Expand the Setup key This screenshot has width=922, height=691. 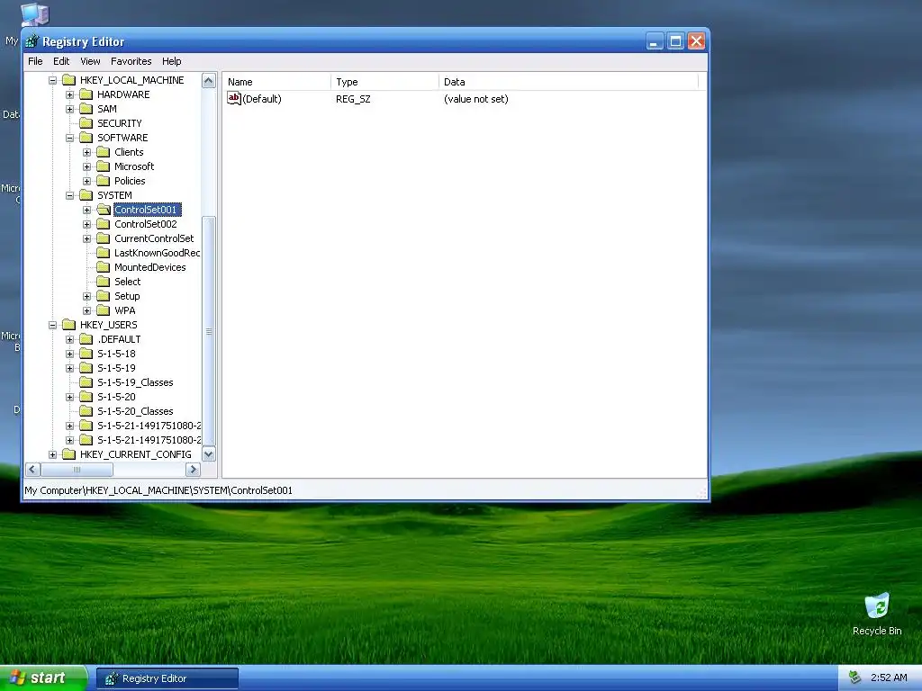pyautogui.click(x=87, y=296)
